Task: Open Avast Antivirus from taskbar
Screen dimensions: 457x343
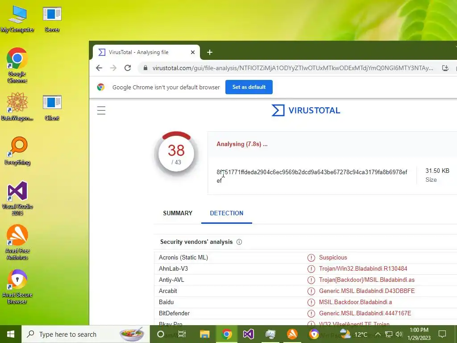Action: tap(292, 334)
